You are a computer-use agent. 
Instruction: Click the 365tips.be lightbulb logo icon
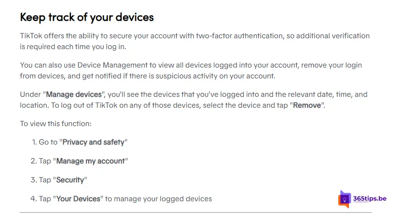(x=344, y=199)
